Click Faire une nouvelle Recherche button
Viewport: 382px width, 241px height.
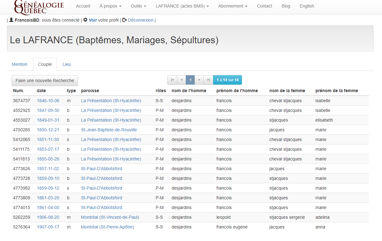click(45, 81)
